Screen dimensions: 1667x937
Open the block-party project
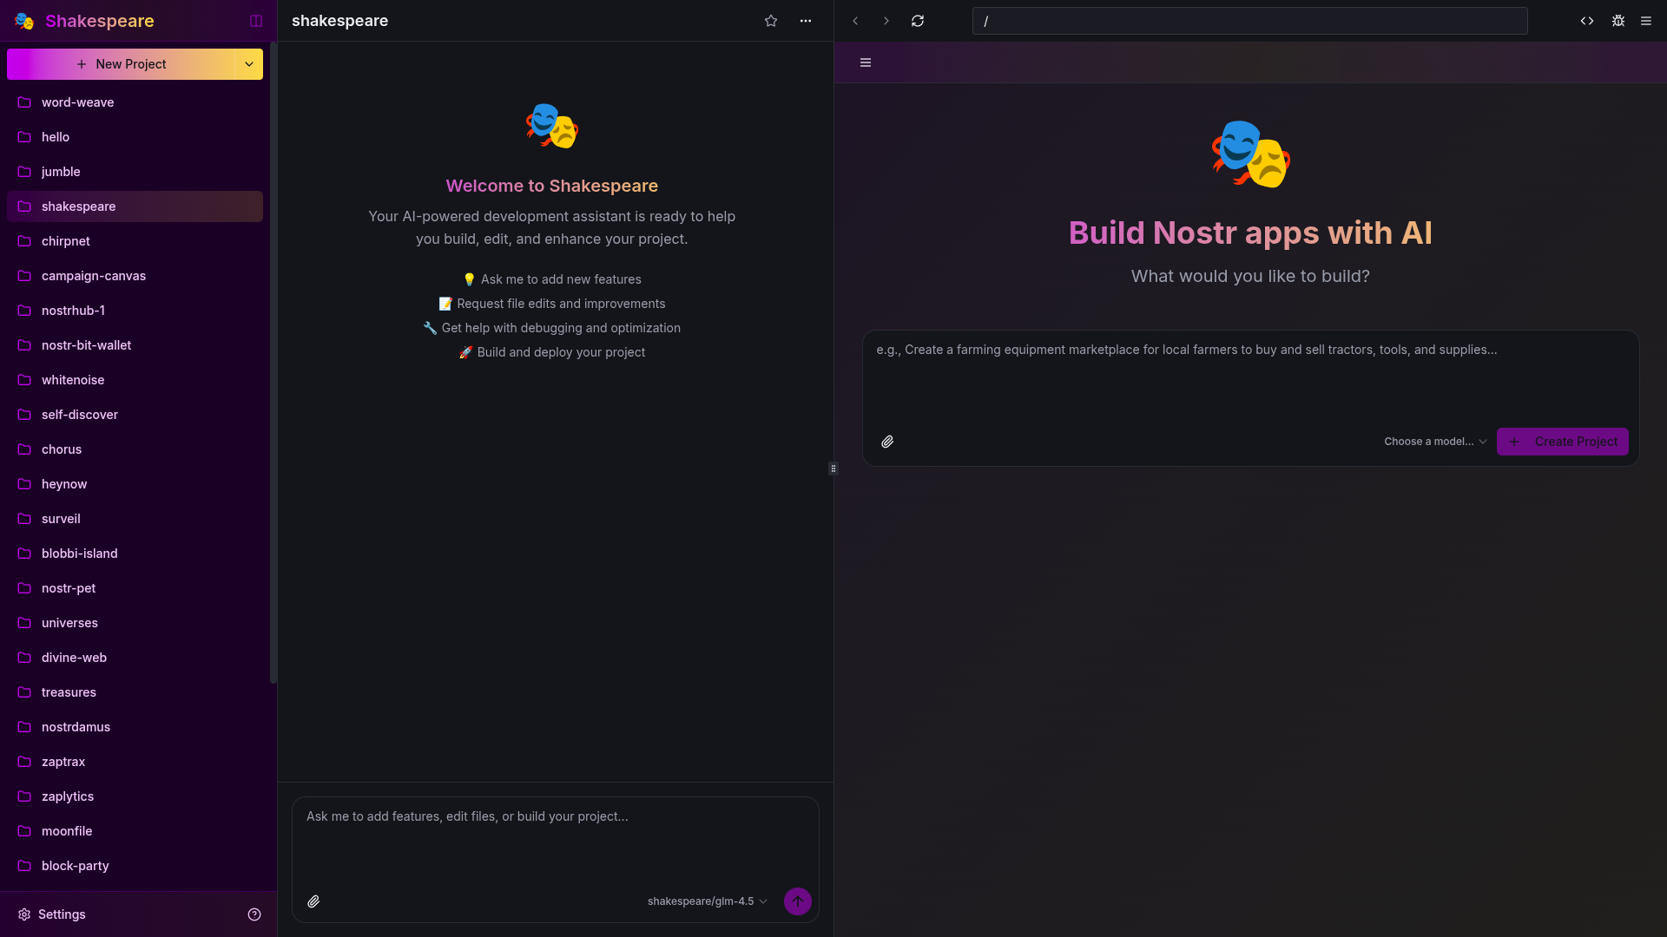135,866
